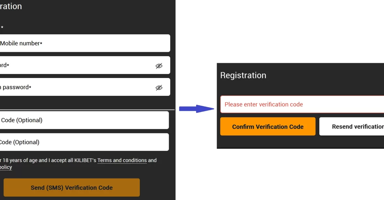Show password using the eye icon
384x200 pixels.
[159, 66]
